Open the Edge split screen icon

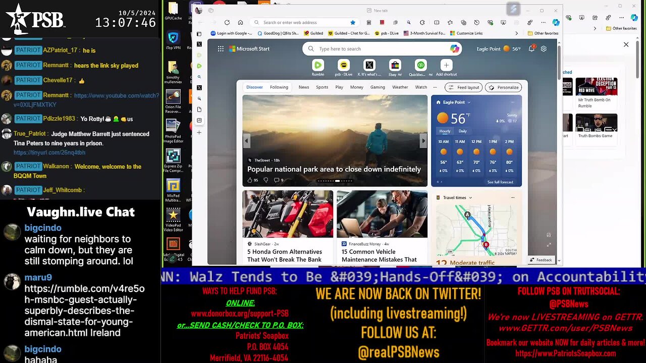pos(437,23)
